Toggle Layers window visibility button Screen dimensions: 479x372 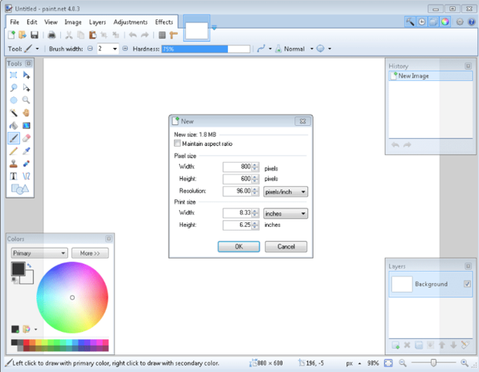pos(433,22)
